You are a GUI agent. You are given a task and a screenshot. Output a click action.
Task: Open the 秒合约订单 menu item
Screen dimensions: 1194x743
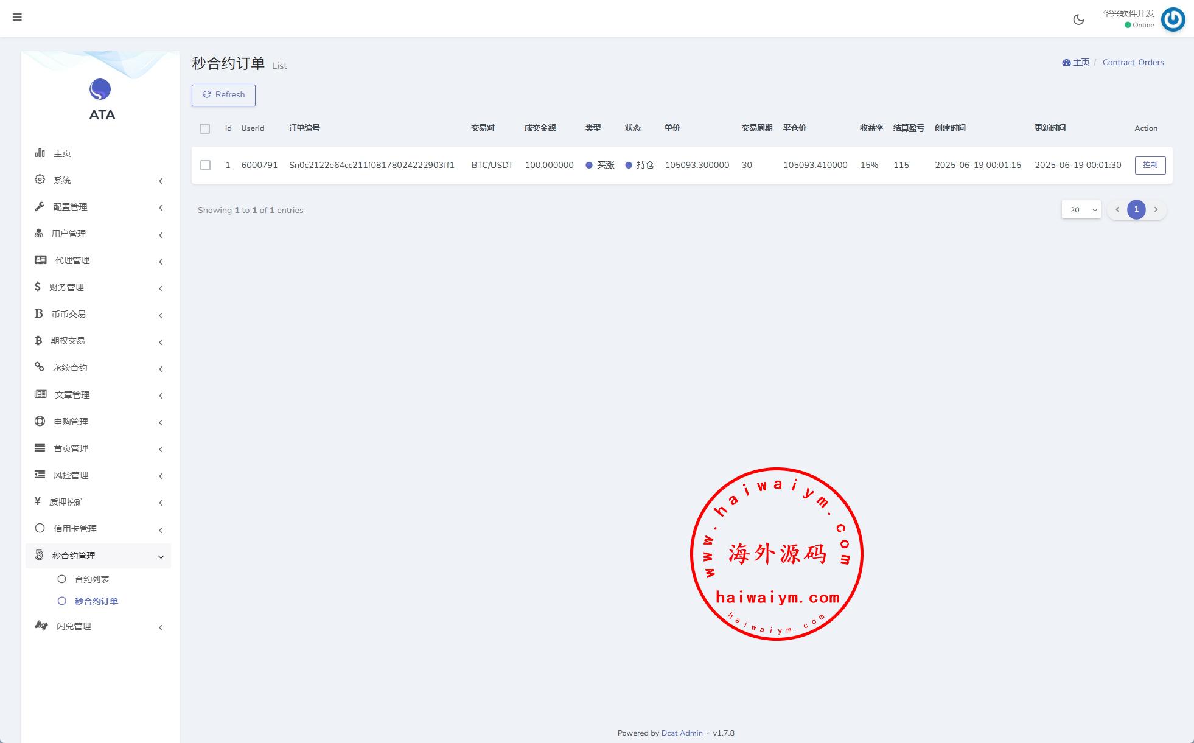pyautogui.click(x=96, y=601)
